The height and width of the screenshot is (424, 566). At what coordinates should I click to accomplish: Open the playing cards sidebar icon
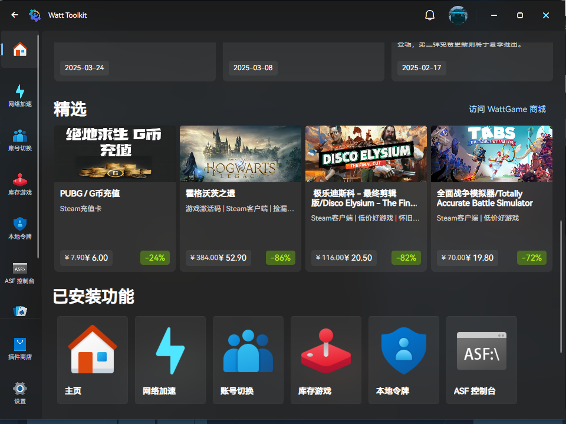[20, 311]
